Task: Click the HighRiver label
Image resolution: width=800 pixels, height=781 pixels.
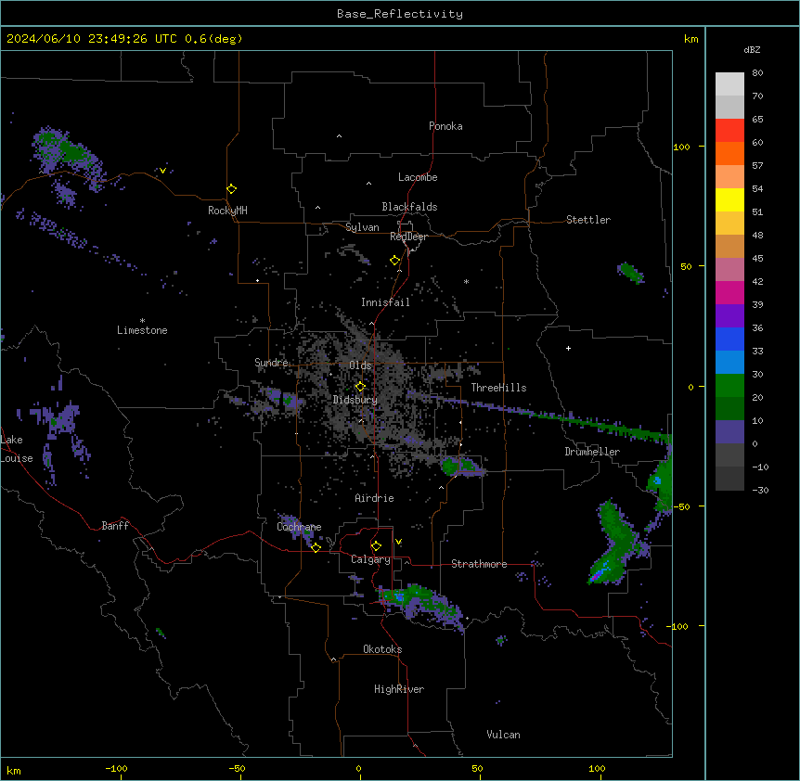Action: (399, 689)
